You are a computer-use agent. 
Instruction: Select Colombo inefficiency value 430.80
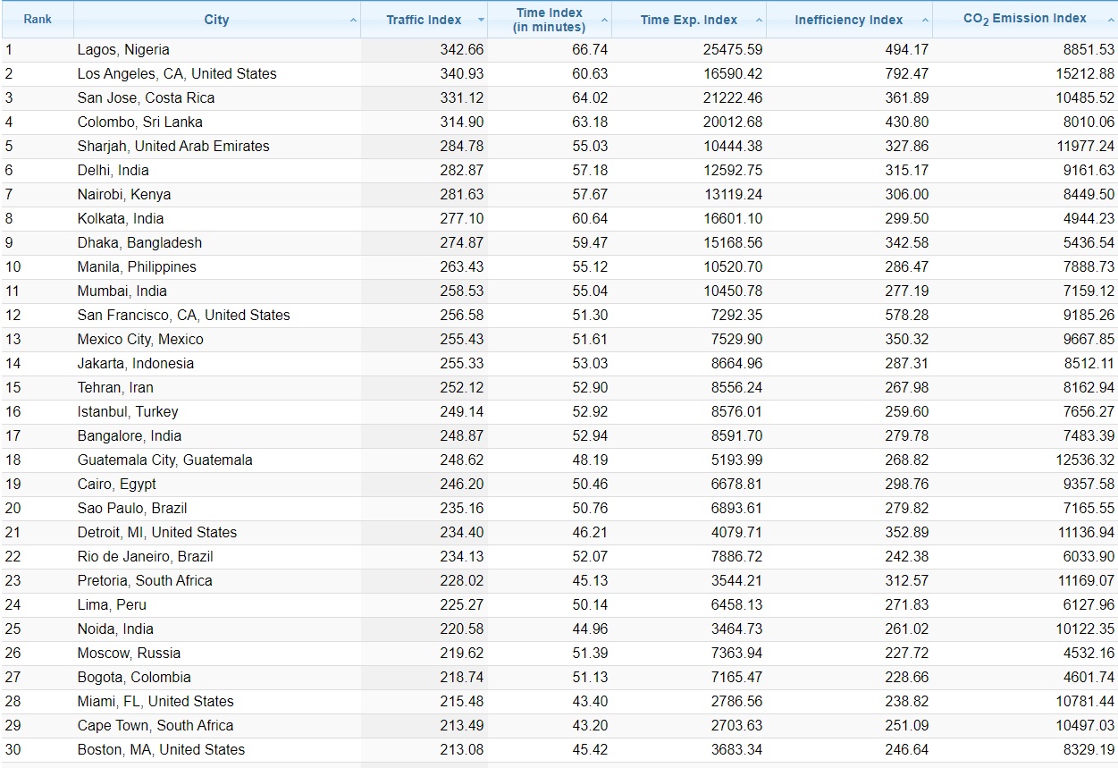tap(907, 122)
